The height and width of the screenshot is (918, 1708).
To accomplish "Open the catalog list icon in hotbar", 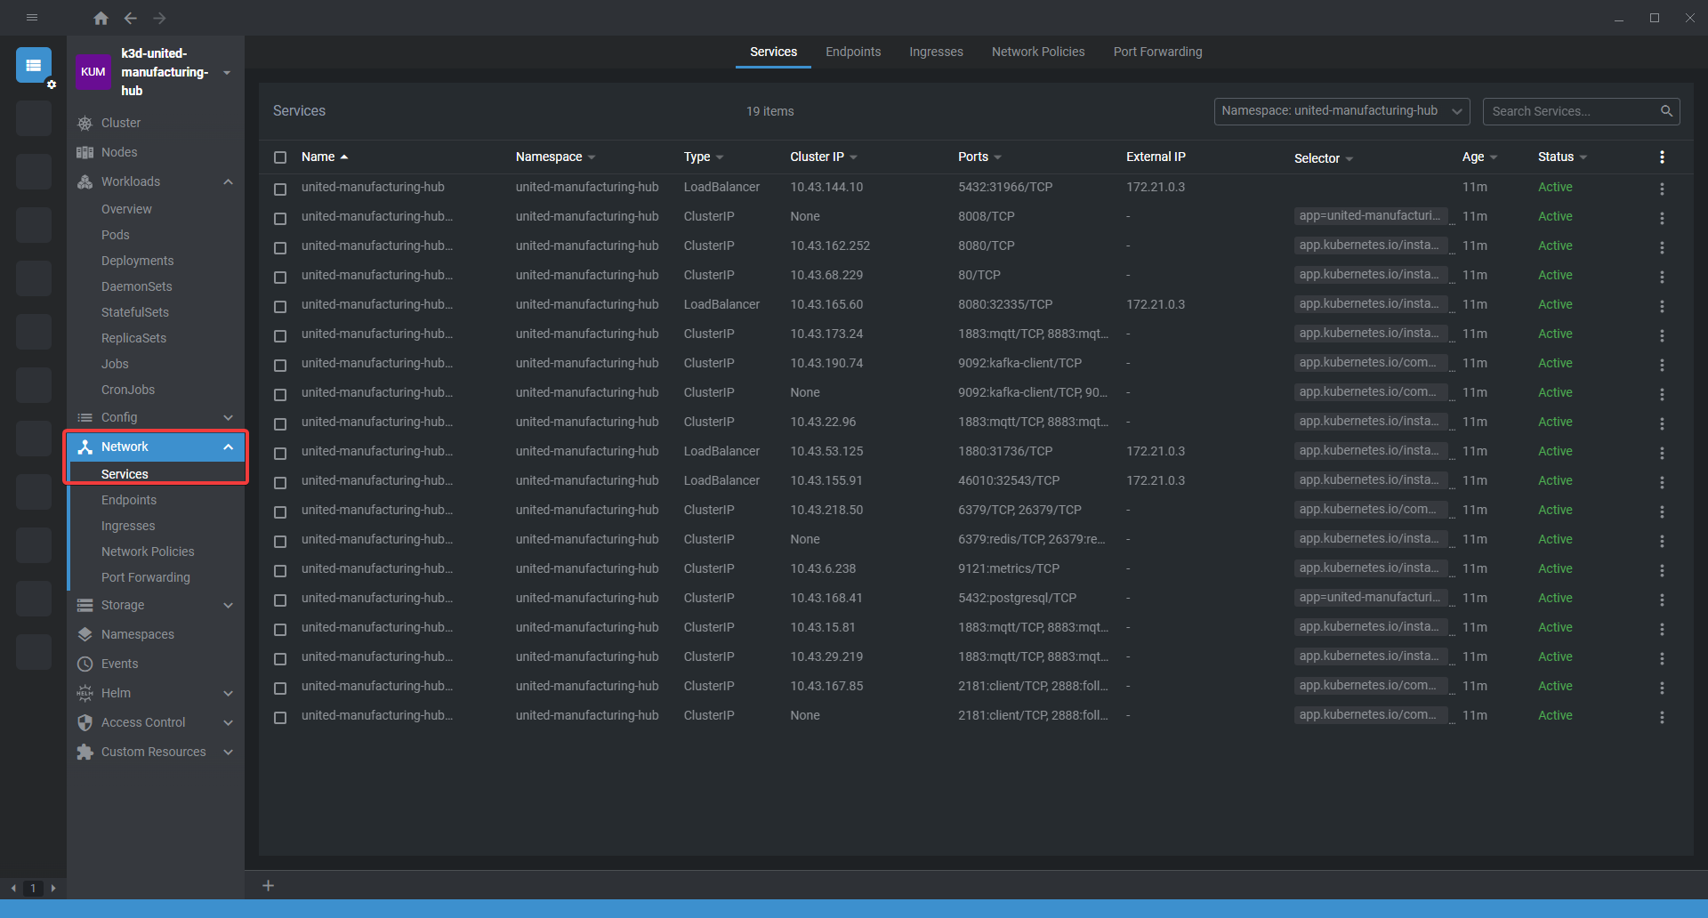I will 34,65.
